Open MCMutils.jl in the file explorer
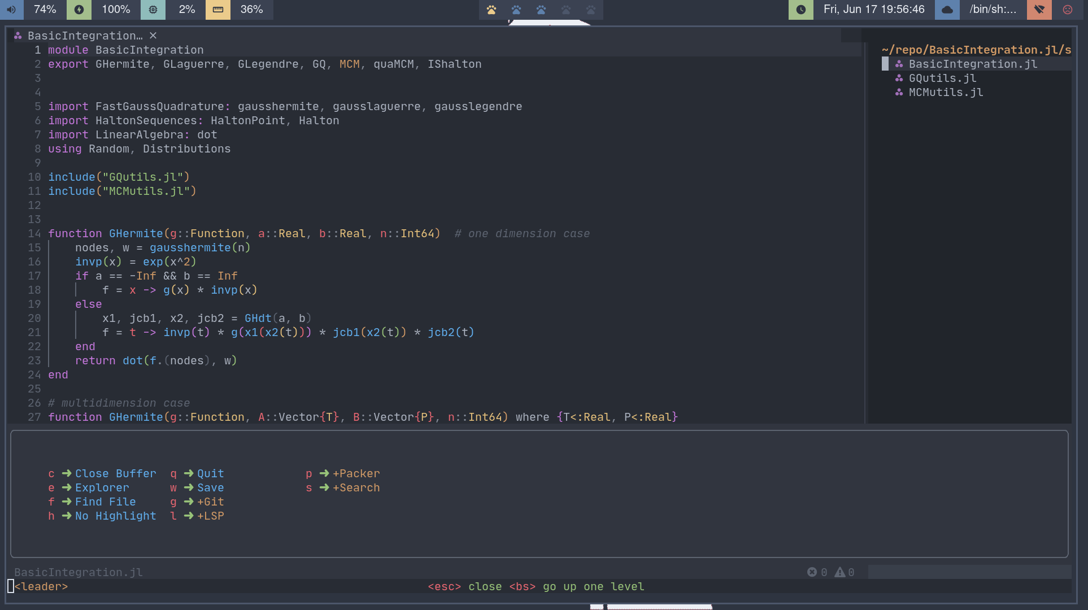The image size is (1088, 610). 946,92
